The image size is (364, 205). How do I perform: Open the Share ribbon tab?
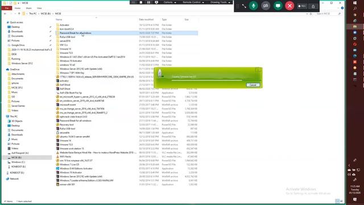(x=28, y=8)
